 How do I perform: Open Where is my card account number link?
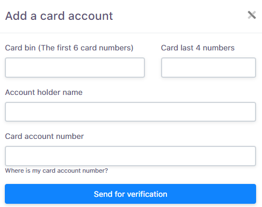click(56, 171)
